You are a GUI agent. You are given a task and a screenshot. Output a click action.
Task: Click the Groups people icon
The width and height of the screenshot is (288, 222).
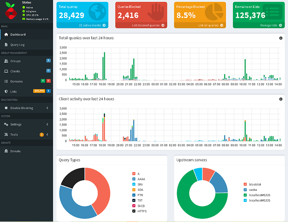(x=6, y=61)
